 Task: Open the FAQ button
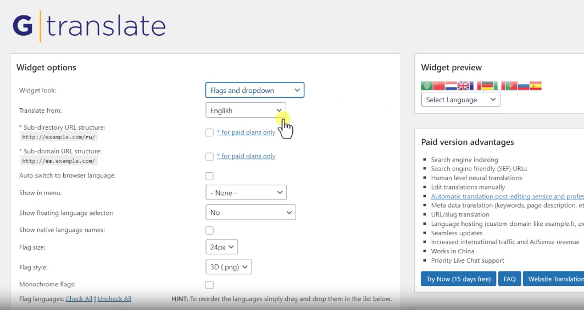[x=509, y=279]
